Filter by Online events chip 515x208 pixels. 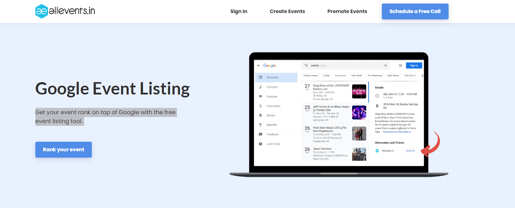coord(310,75)
